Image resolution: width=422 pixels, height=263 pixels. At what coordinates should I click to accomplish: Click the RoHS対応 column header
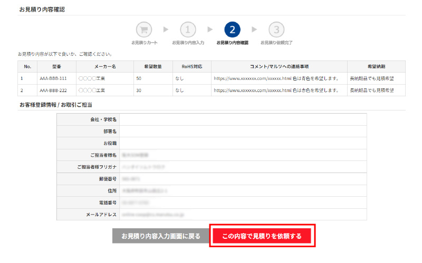[192, 67]
